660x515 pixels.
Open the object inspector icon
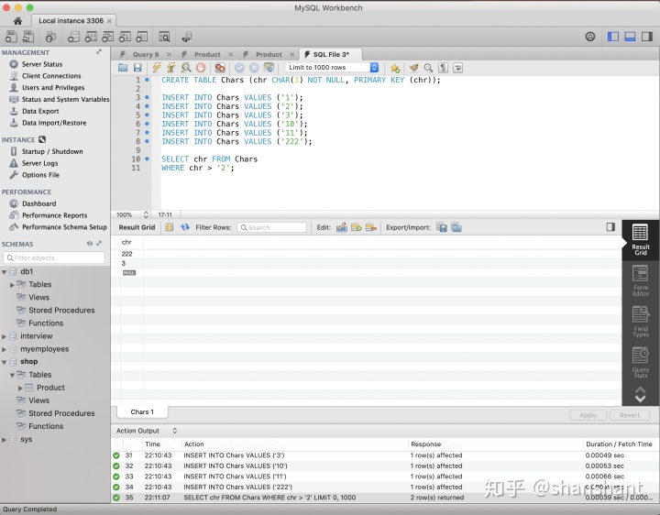pos(50,37)
